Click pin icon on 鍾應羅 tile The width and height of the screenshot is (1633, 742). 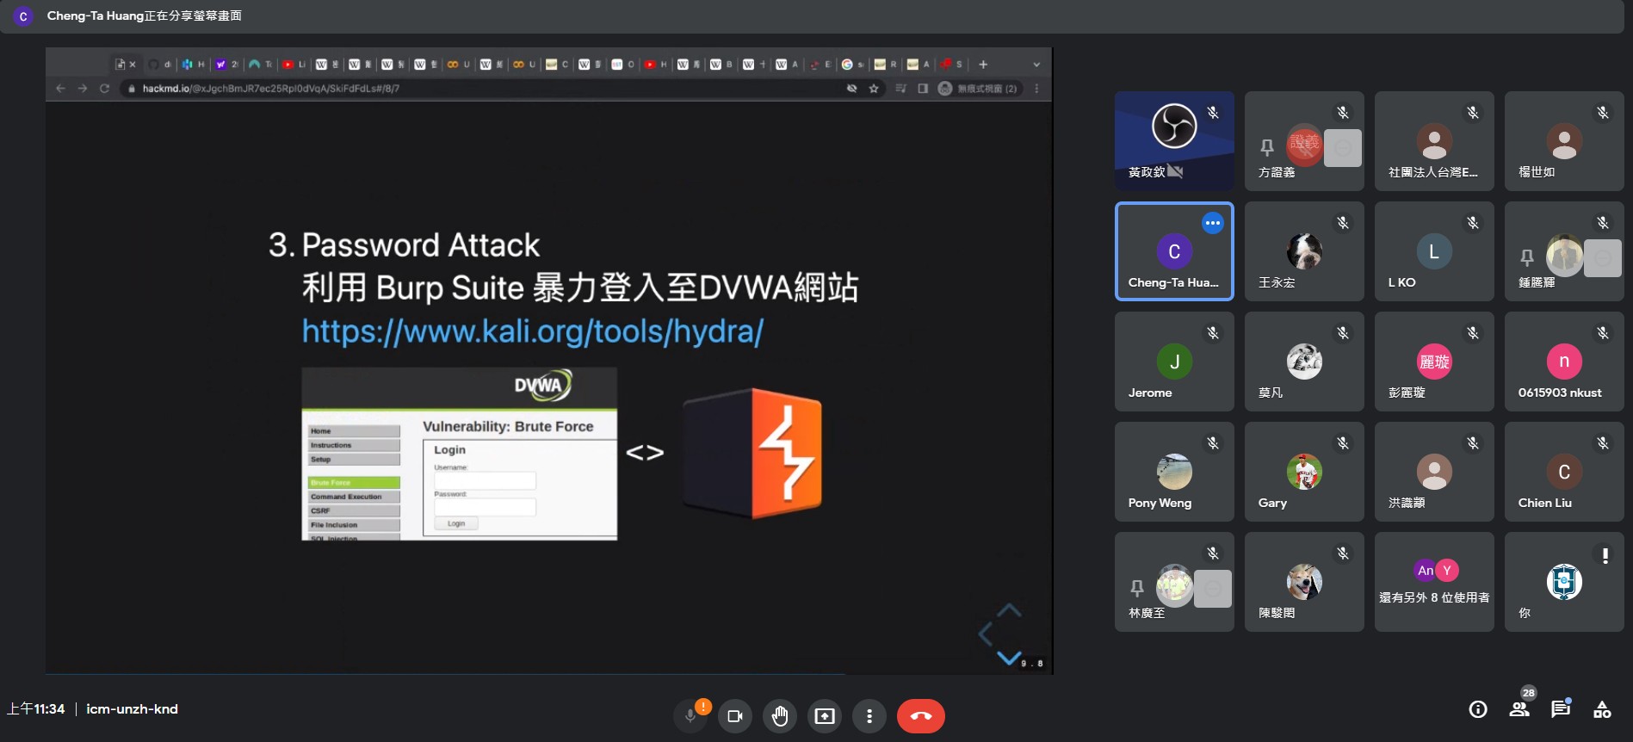click(1527, 258)
